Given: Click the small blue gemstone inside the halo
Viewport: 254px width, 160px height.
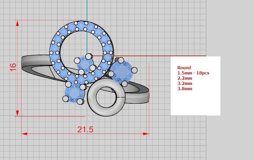Looking at the screenshot, I should [85, 64].
